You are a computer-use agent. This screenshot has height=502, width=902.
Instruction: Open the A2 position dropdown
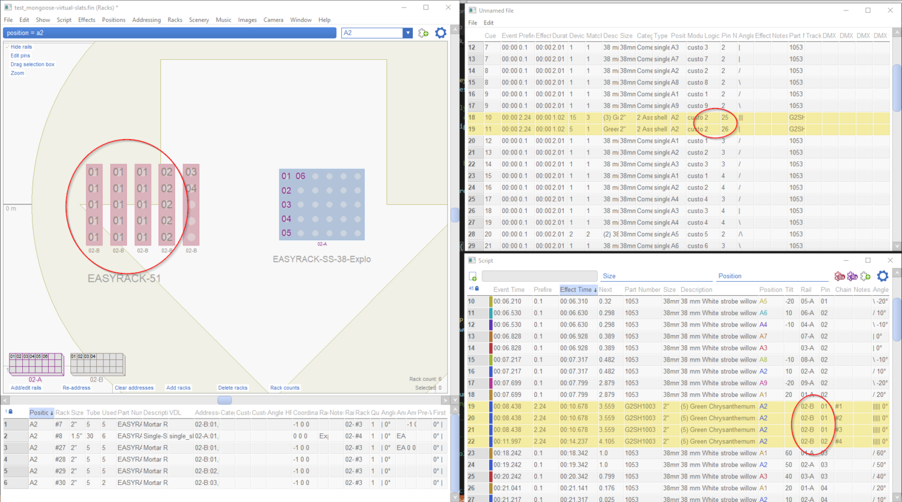tap(408, 33)
